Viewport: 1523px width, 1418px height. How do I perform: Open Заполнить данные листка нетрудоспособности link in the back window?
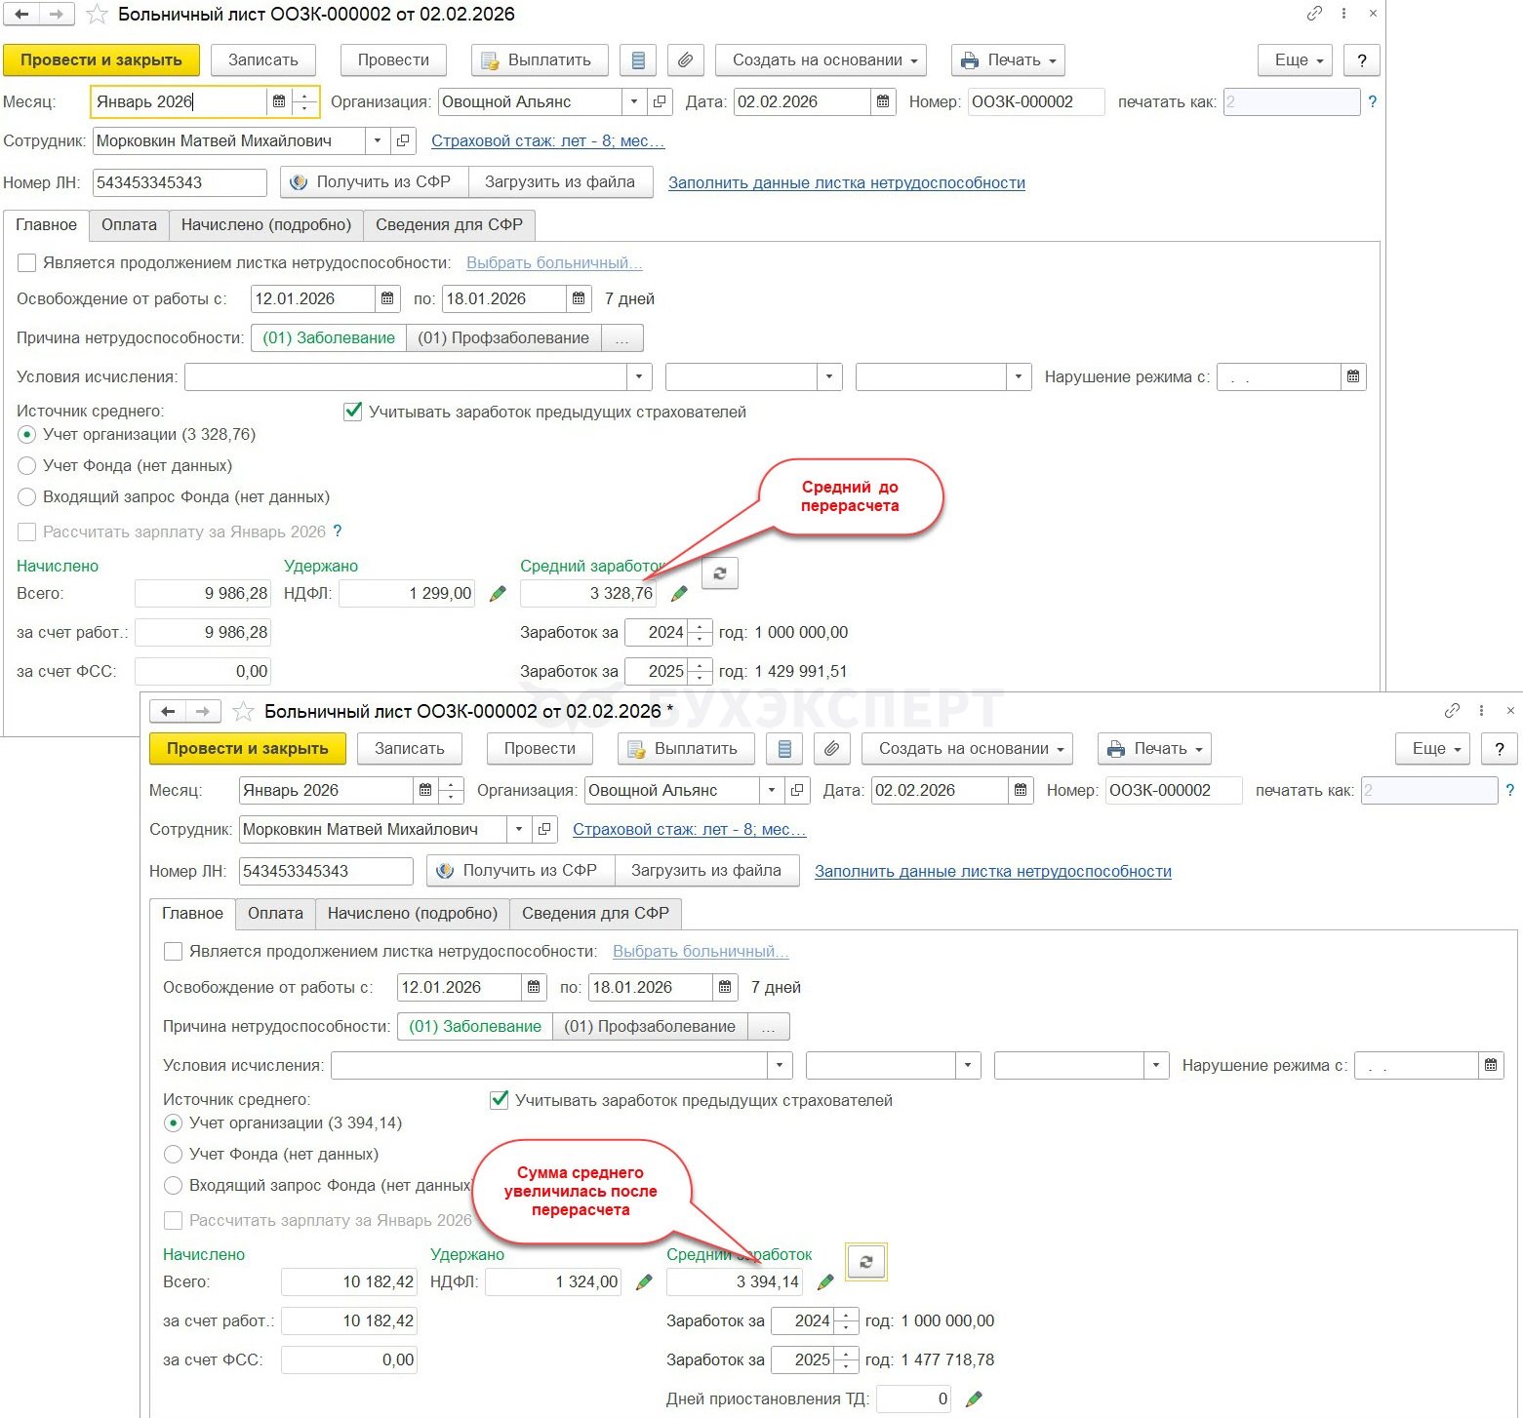pyautogui.click(x=847, y=183)
